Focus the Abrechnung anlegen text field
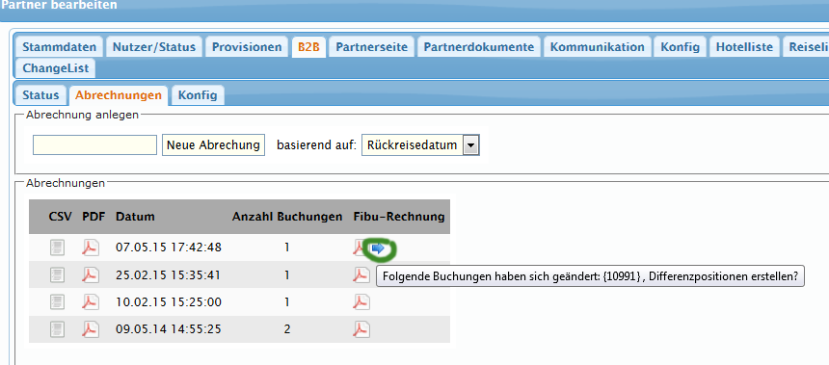Image resolution: width=829 pixels, height=365 pixels. point(94,145)
